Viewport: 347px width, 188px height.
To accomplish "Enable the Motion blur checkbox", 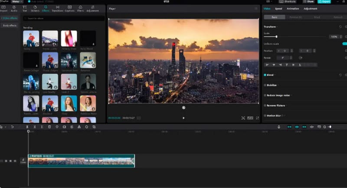I will (x=265, y=115).
